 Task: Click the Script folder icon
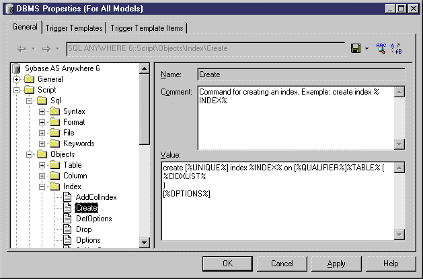[29, 90]
